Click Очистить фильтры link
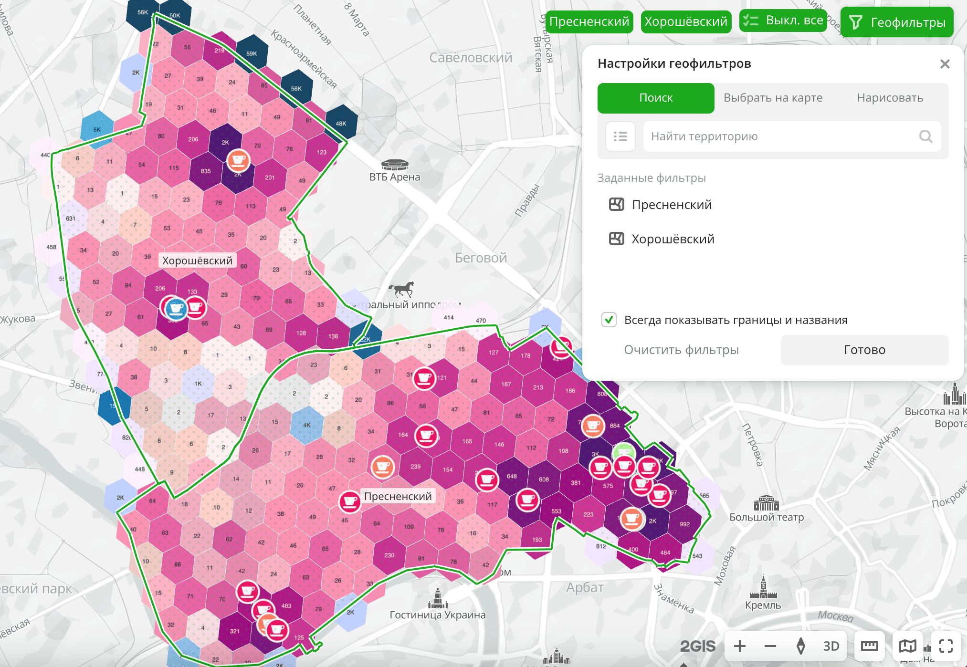Screen dimensions: 967x667 click(x=681, y=350)
